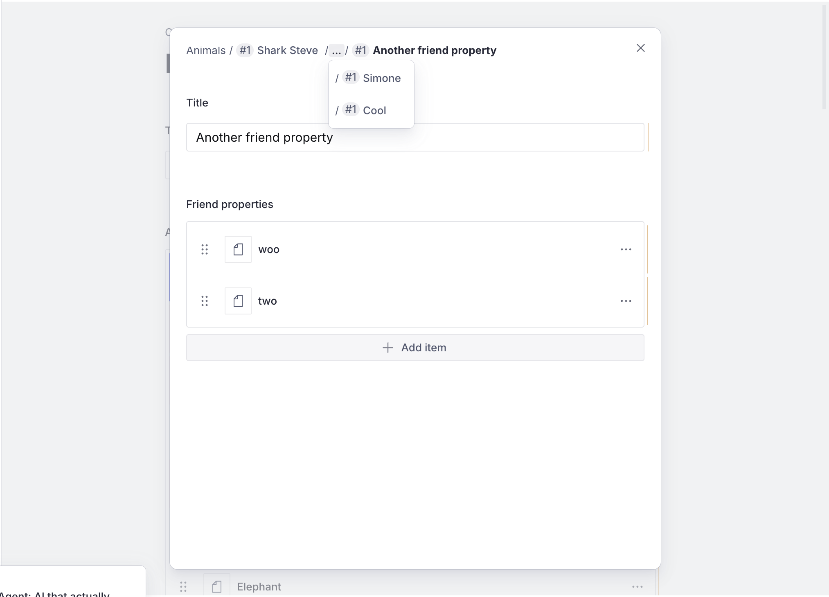Image resolution: width=829 pixels, height=597 pixels.
Task: Open the ellipsis menu for "two"
Action: (626, 301)
